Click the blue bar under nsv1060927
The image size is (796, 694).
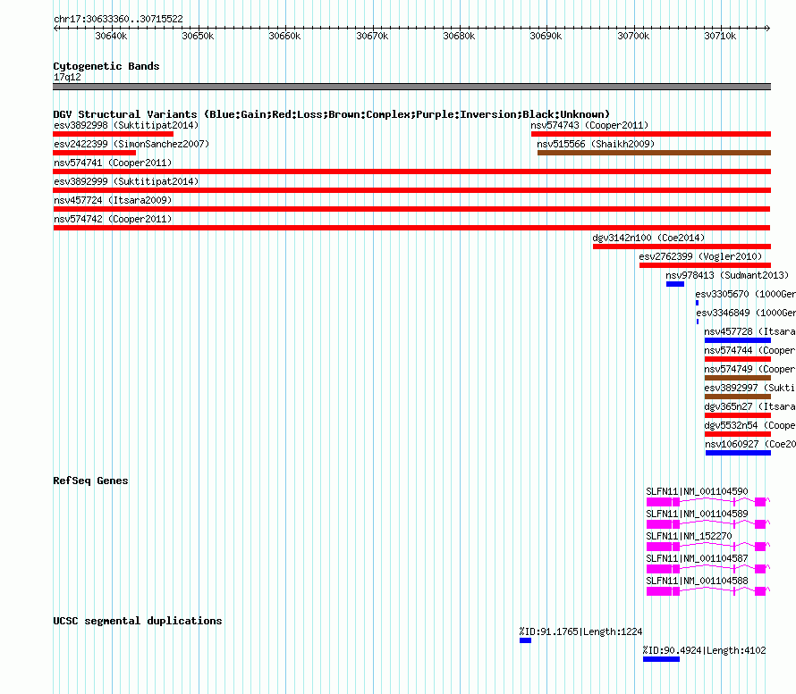click(738, 453)
